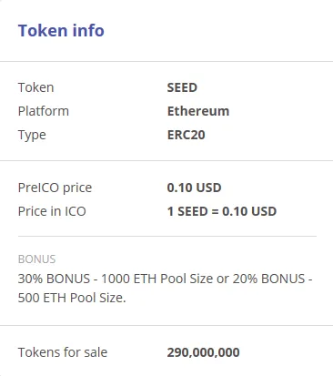Select the 0.10 USD PreICO value
Screen dimensions: 333x376
pos(194,188)
